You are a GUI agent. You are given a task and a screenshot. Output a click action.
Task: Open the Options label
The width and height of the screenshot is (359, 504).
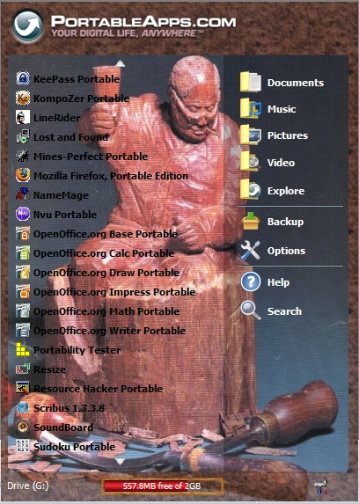[286, 251]
